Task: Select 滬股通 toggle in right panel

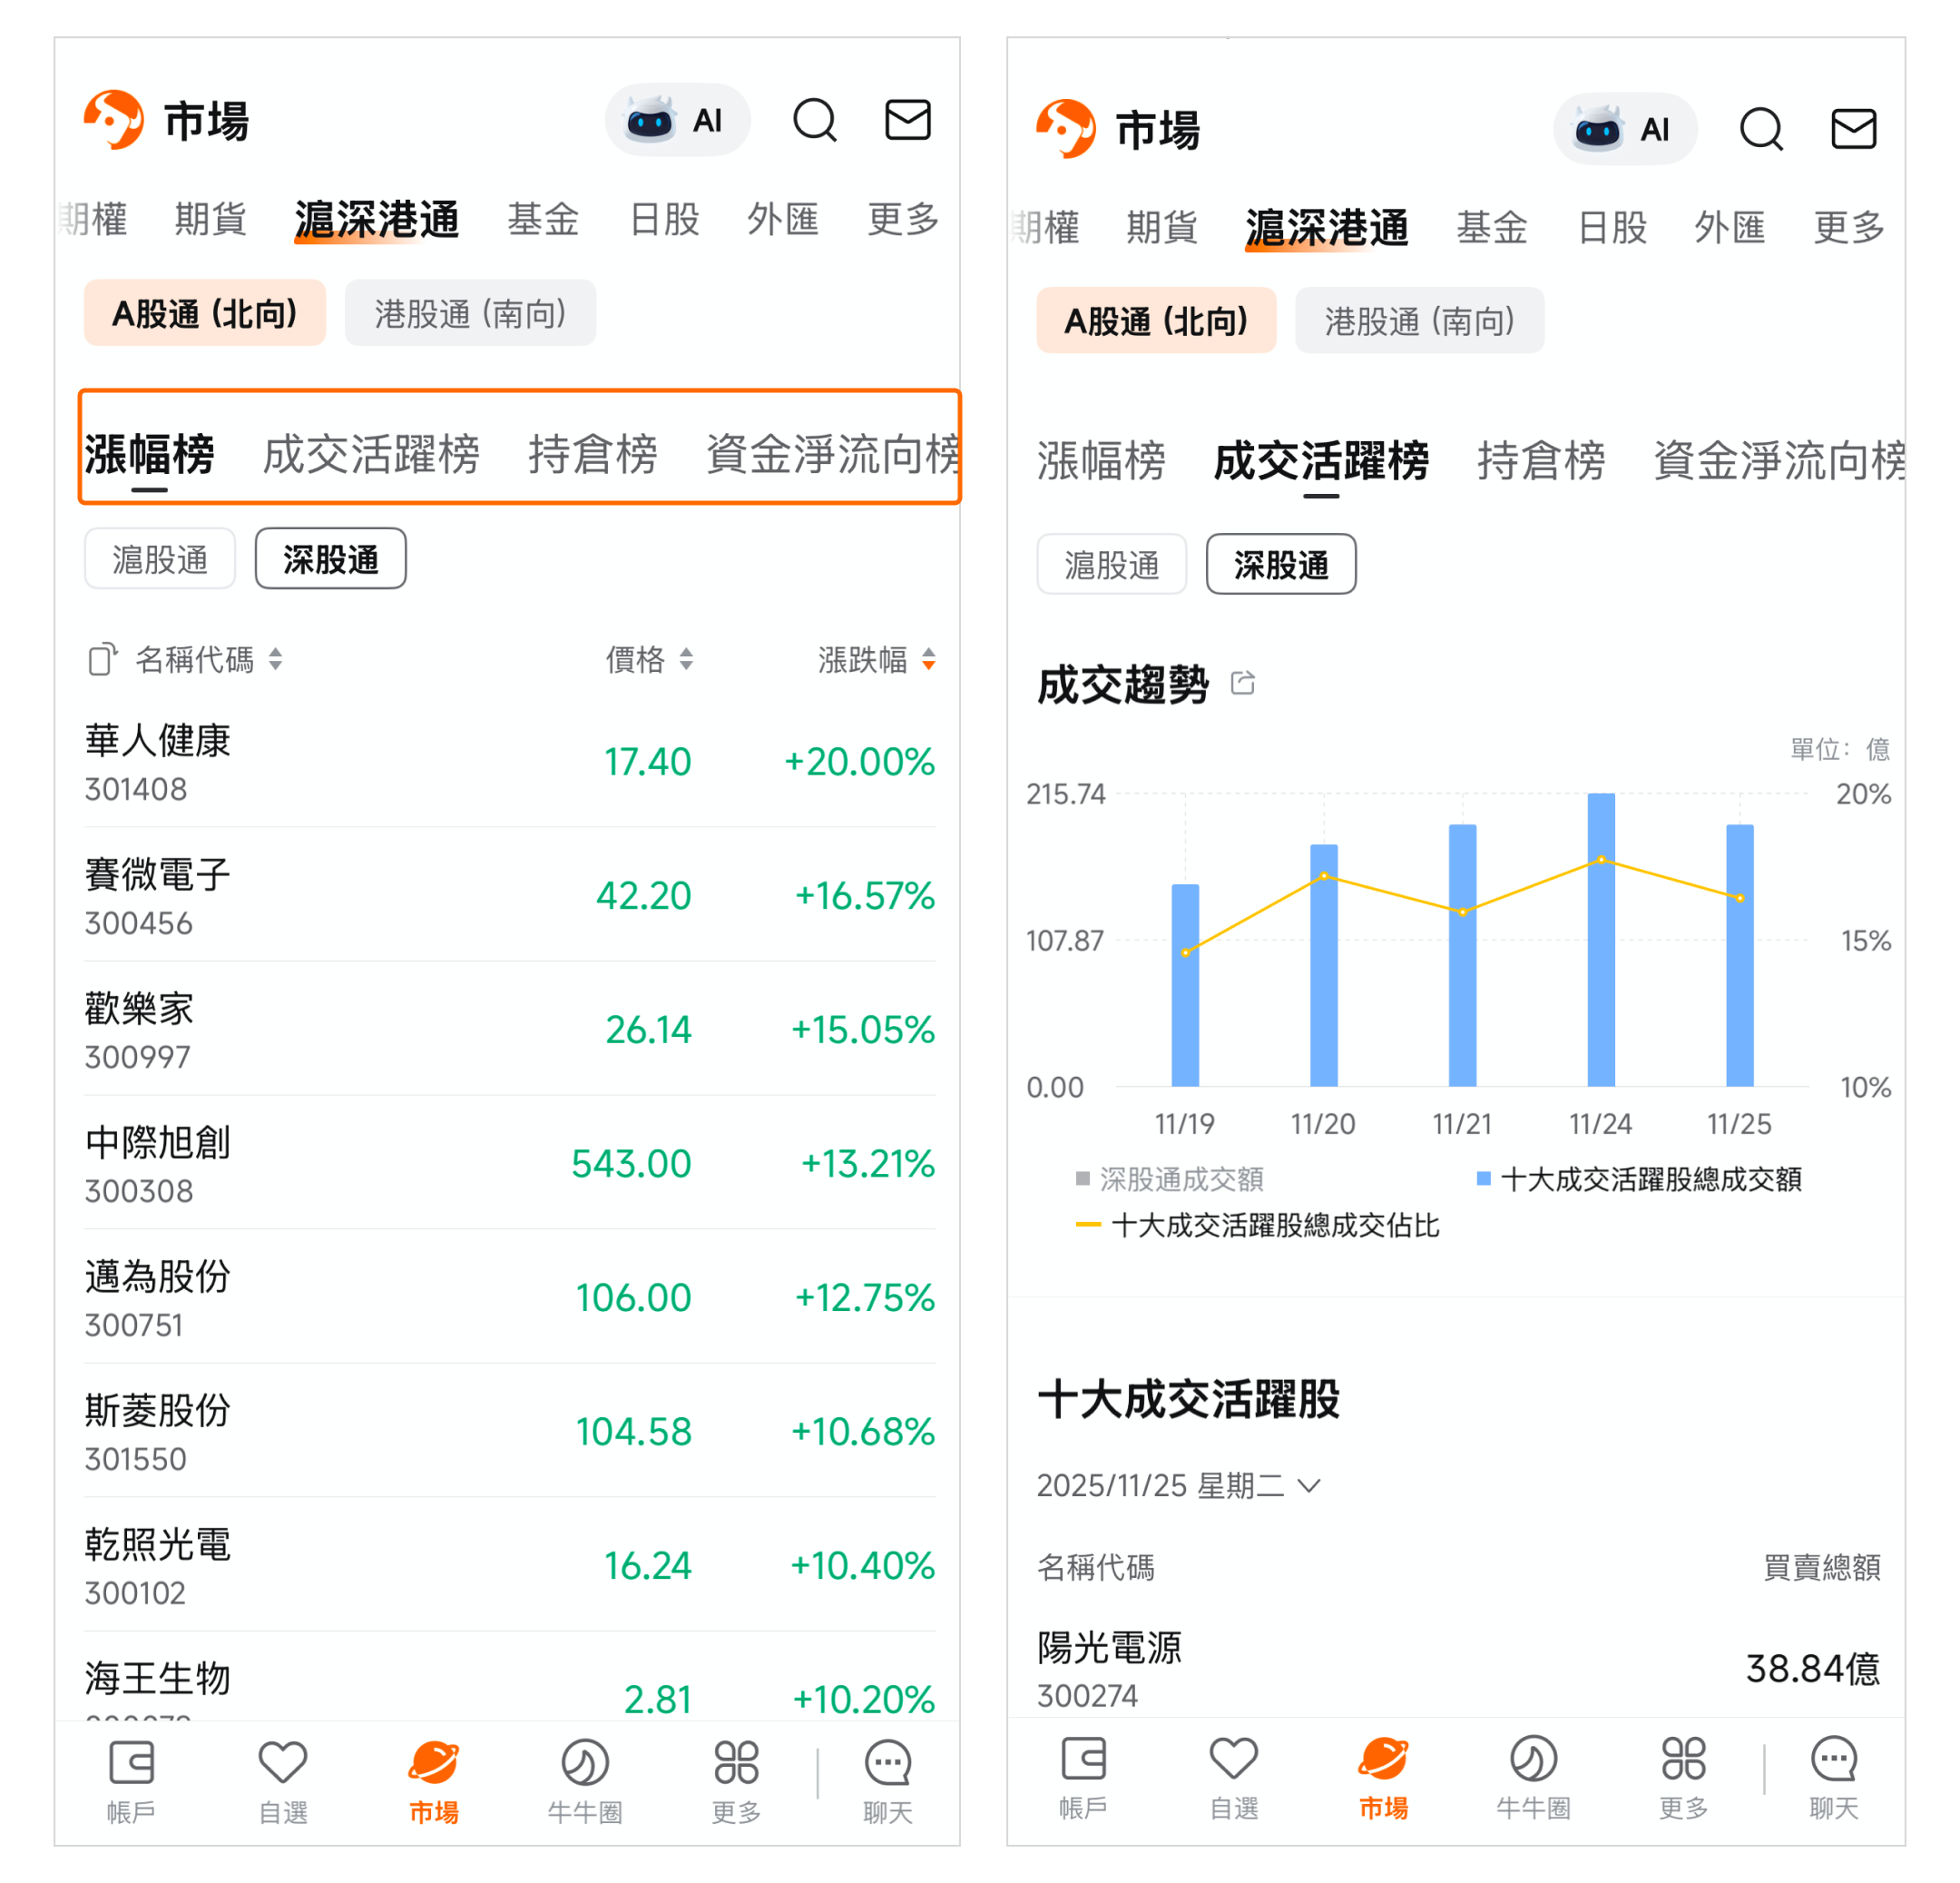Action: tap(1111, 566)
